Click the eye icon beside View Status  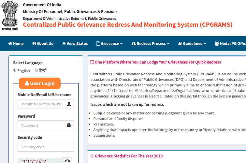click(64, 44)
